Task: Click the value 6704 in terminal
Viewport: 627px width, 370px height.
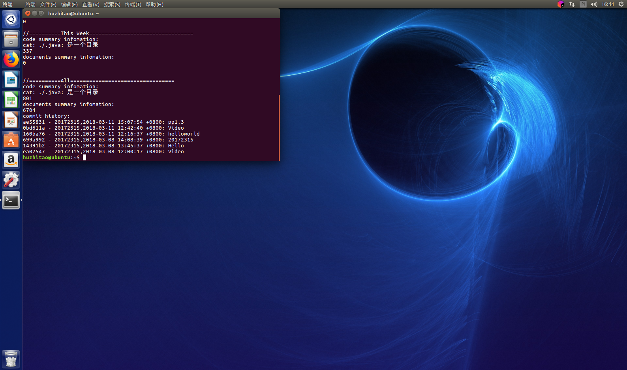Action: point(29,110)
